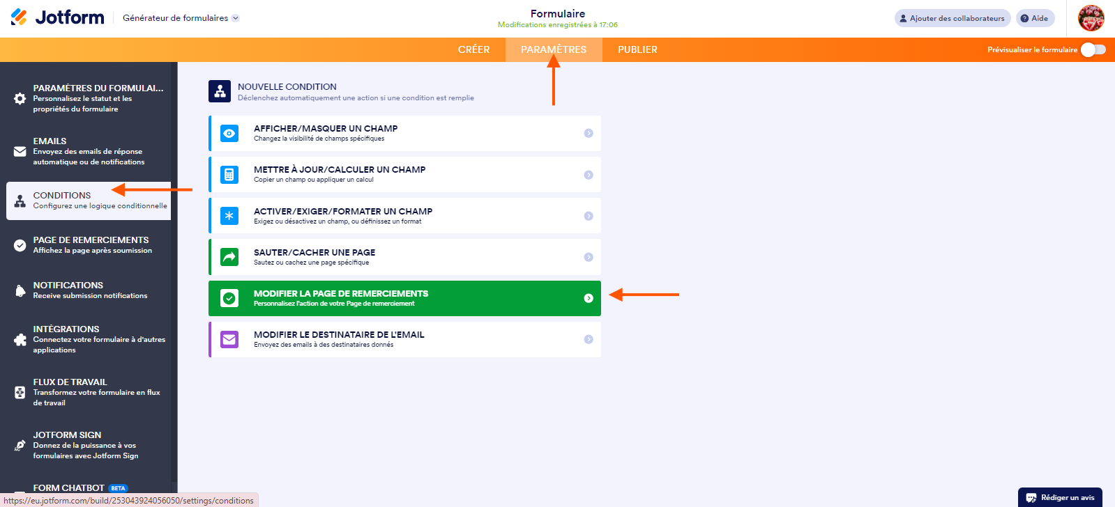Click the asterisk icon for Activer/Exiger

click(x=229, y=216)
